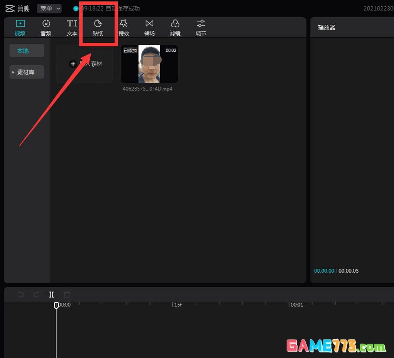
Task: Choose the 滤镜 (Filters) icon
Action: 175,28
